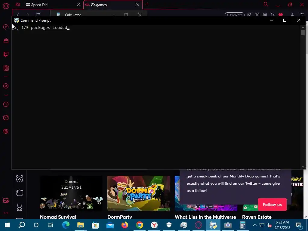Close the Speed Dial tab
308x231 pixels.
point(79,5)
